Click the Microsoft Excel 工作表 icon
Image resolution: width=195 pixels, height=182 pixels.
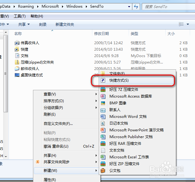point(103,157)
